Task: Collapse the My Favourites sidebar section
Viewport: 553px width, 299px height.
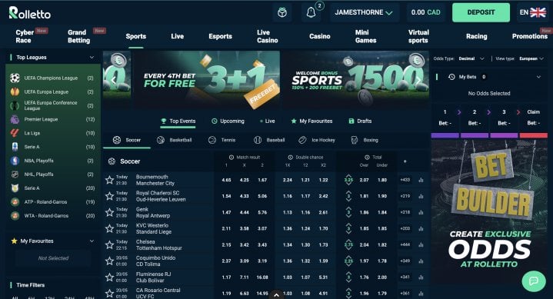Action: tap(92, 241)
